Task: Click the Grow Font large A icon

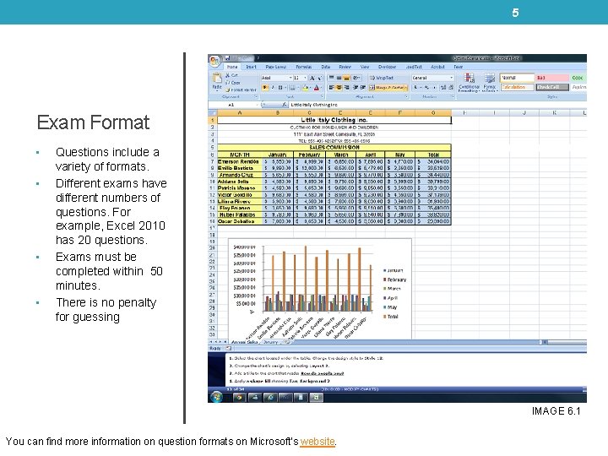Action: click(x=312, y=79)
